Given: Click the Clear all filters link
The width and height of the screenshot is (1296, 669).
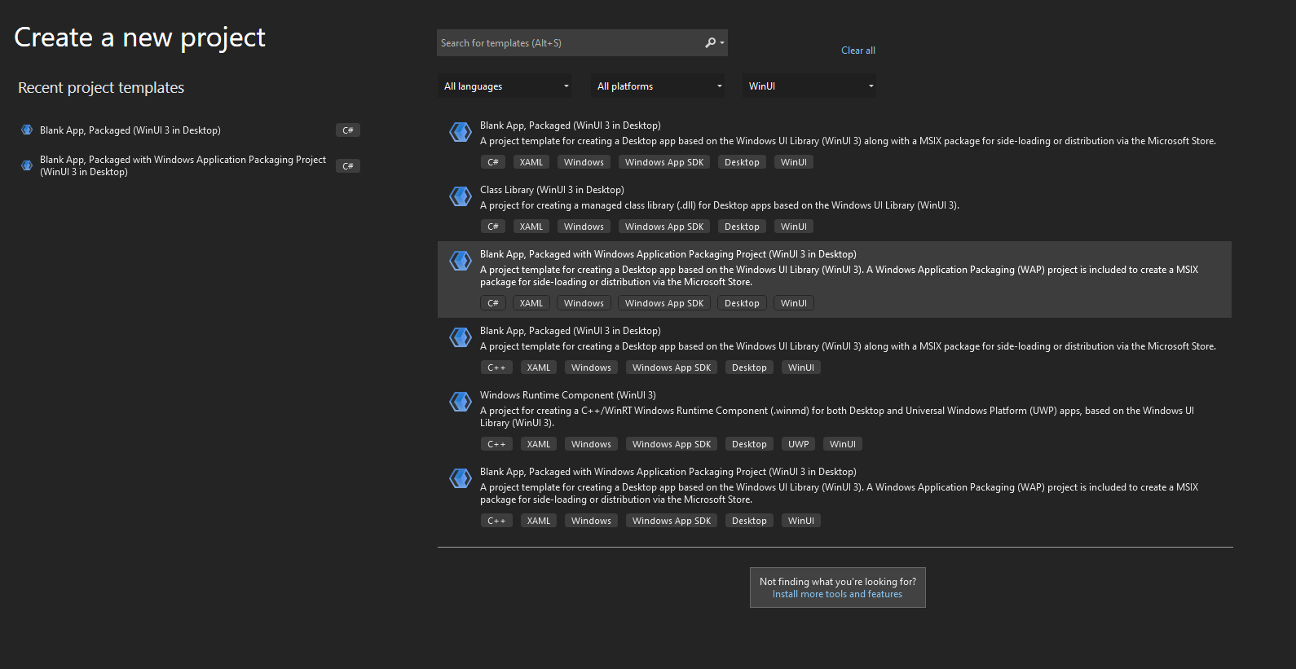Looking at the screenshot, I should [x=857, y=51].
